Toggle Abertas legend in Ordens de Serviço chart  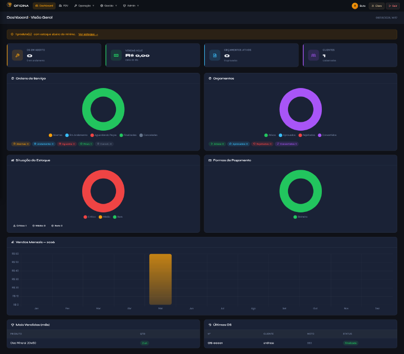(56, 135)
